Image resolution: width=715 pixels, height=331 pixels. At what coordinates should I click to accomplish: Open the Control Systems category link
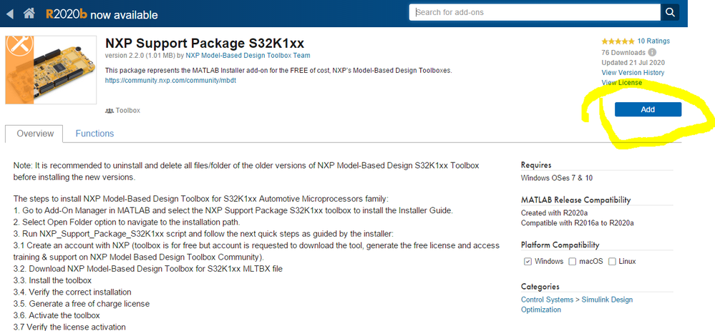tap(547, 300)
